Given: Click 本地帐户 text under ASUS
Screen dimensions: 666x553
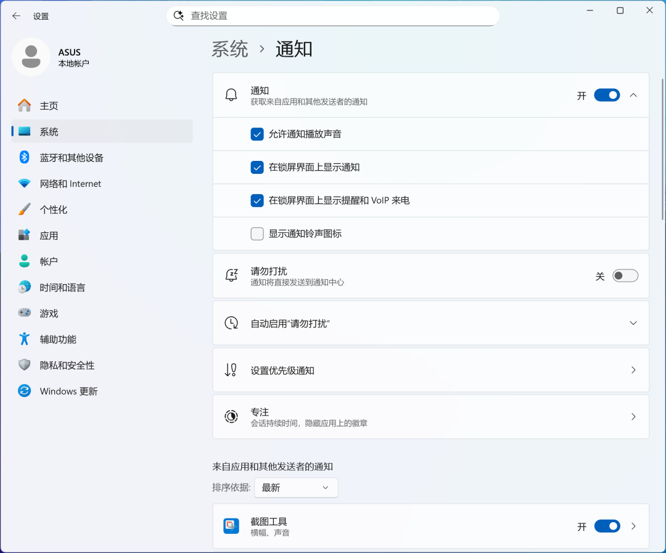Looking at the screenshot, I should (x=74, y=63).
